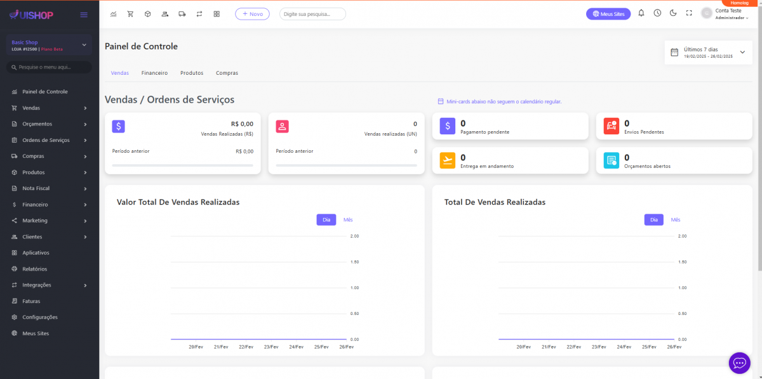Open the notifications bell
Screen dimensions: 762x379
click(641, 13)
